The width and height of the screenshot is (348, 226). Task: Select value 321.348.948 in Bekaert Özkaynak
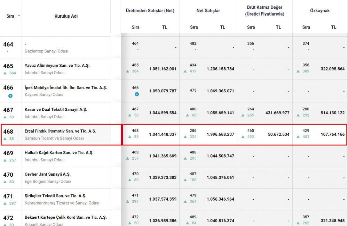click(x=332, y=221)
